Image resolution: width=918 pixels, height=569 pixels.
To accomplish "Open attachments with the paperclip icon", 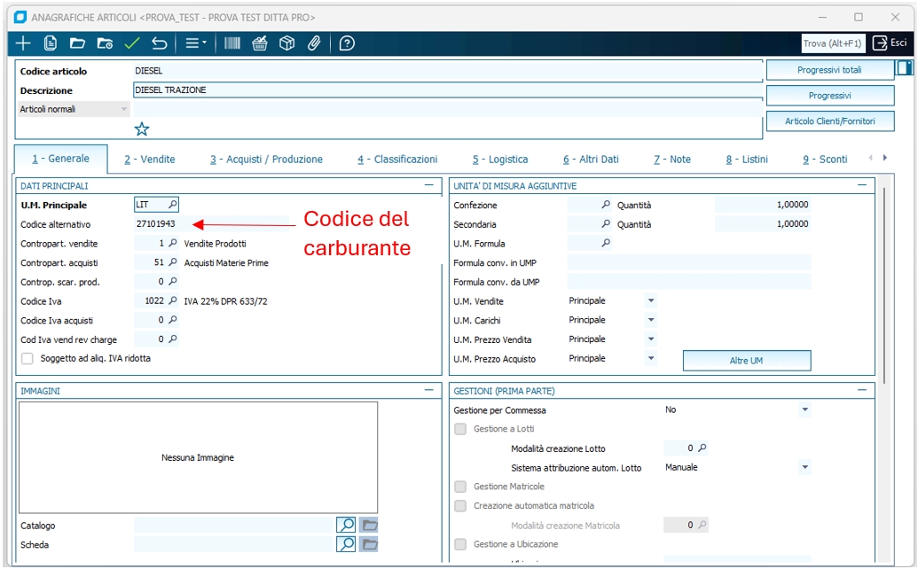I will [x=314, y=43].
